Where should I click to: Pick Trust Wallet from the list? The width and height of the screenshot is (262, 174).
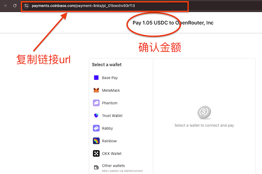112,116
